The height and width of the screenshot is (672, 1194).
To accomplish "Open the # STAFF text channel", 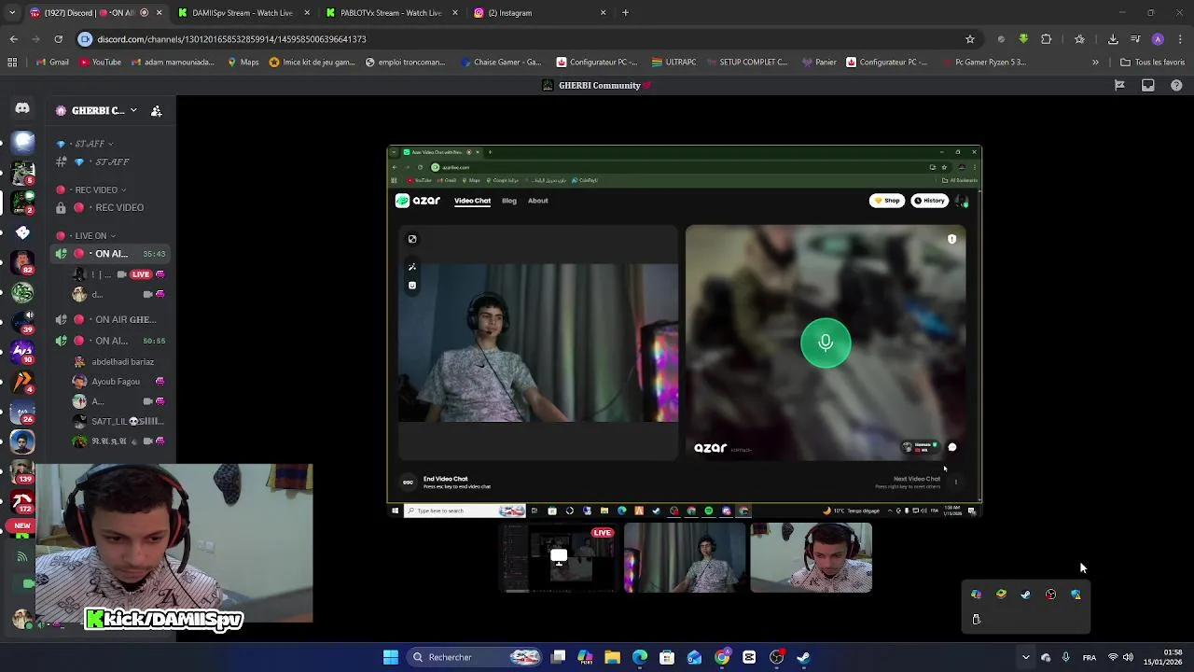I will pos(112,162).
